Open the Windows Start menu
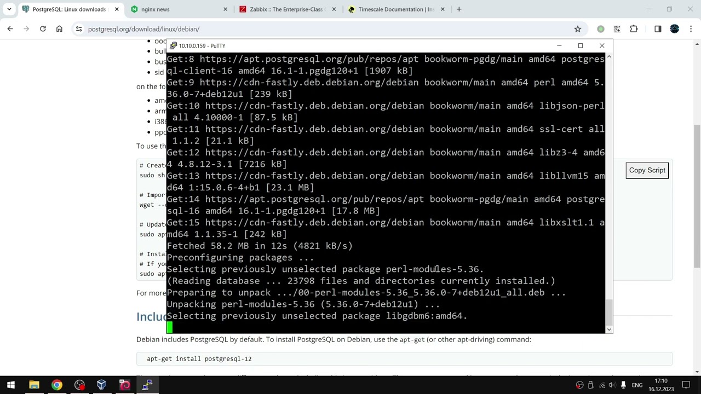The image size is (701, 394). point(11,385)
